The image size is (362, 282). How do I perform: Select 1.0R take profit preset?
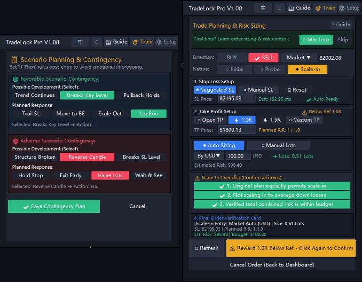coord(242,120)
